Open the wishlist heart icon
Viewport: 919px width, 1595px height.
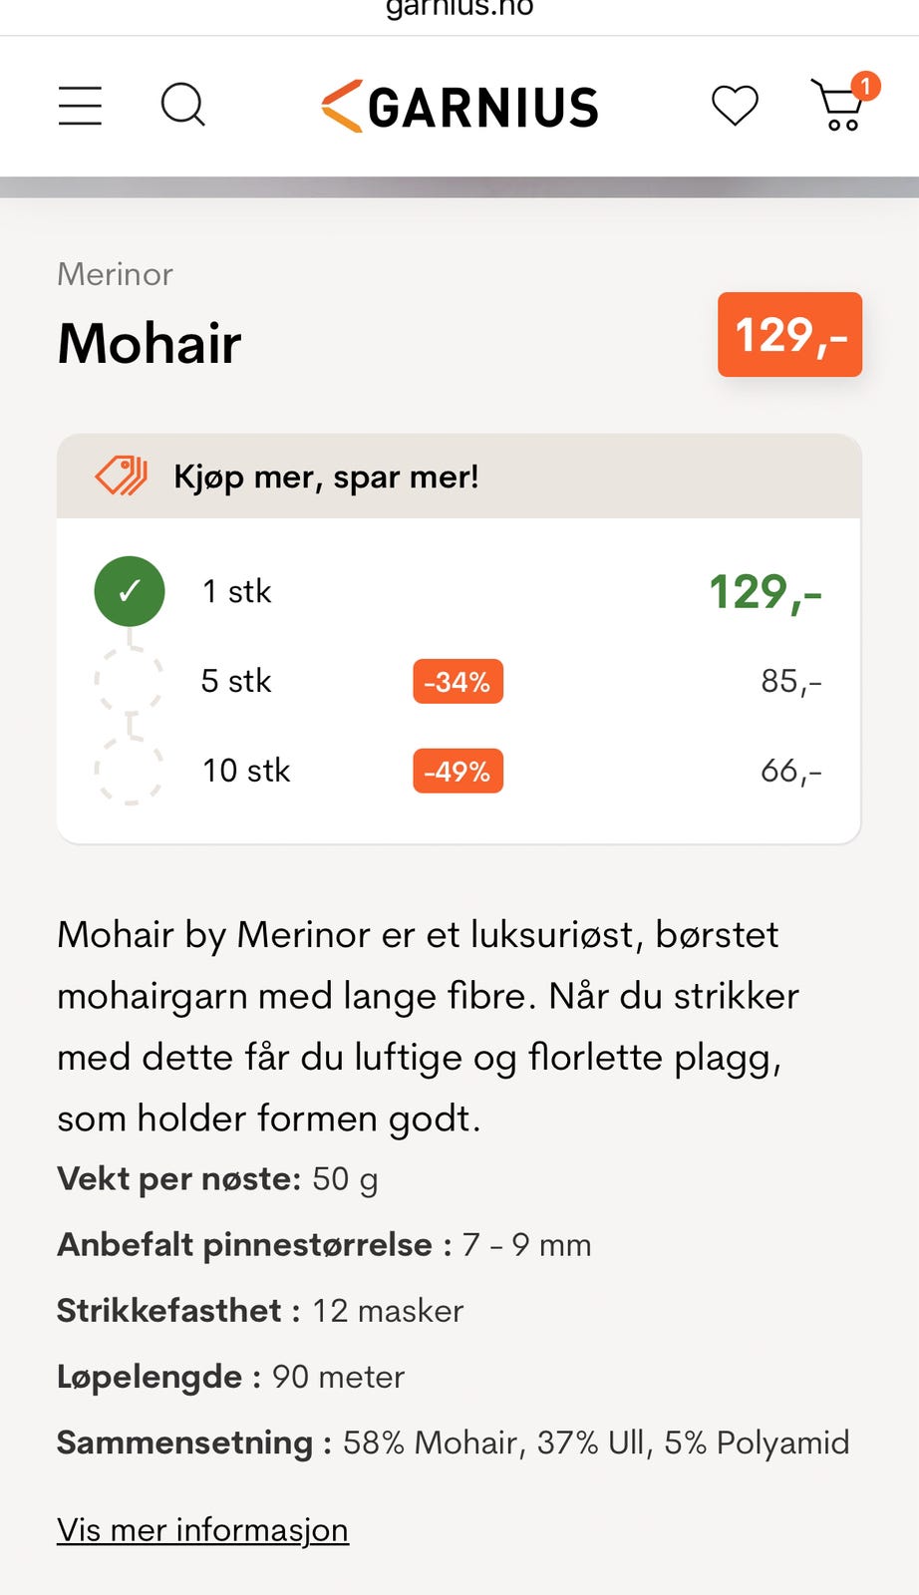[735, 106]
